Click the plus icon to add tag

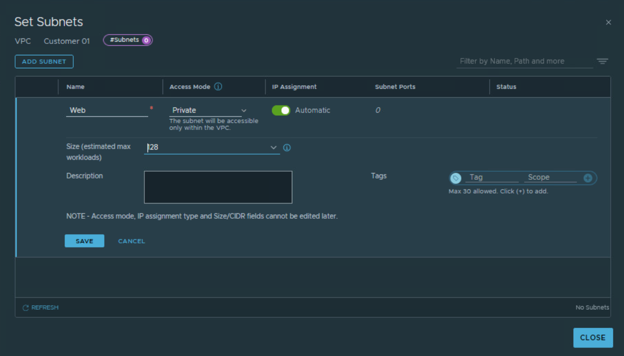[588, 178]
